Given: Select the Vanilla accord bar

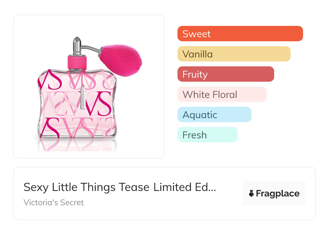Looking at the screenshot, I should click(234, 54).
